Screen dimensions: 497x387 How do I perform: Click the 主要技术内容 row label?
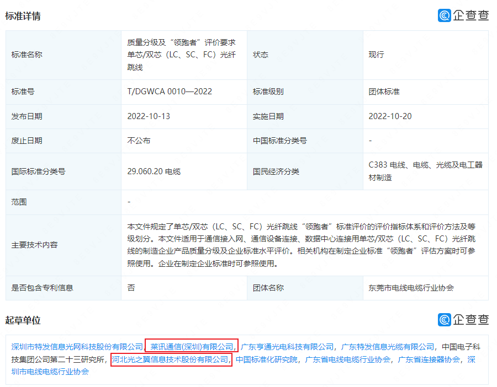click(x=35, y=245)
